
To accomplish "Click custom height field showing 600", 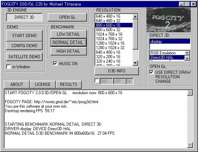I will tap(119, 81).
